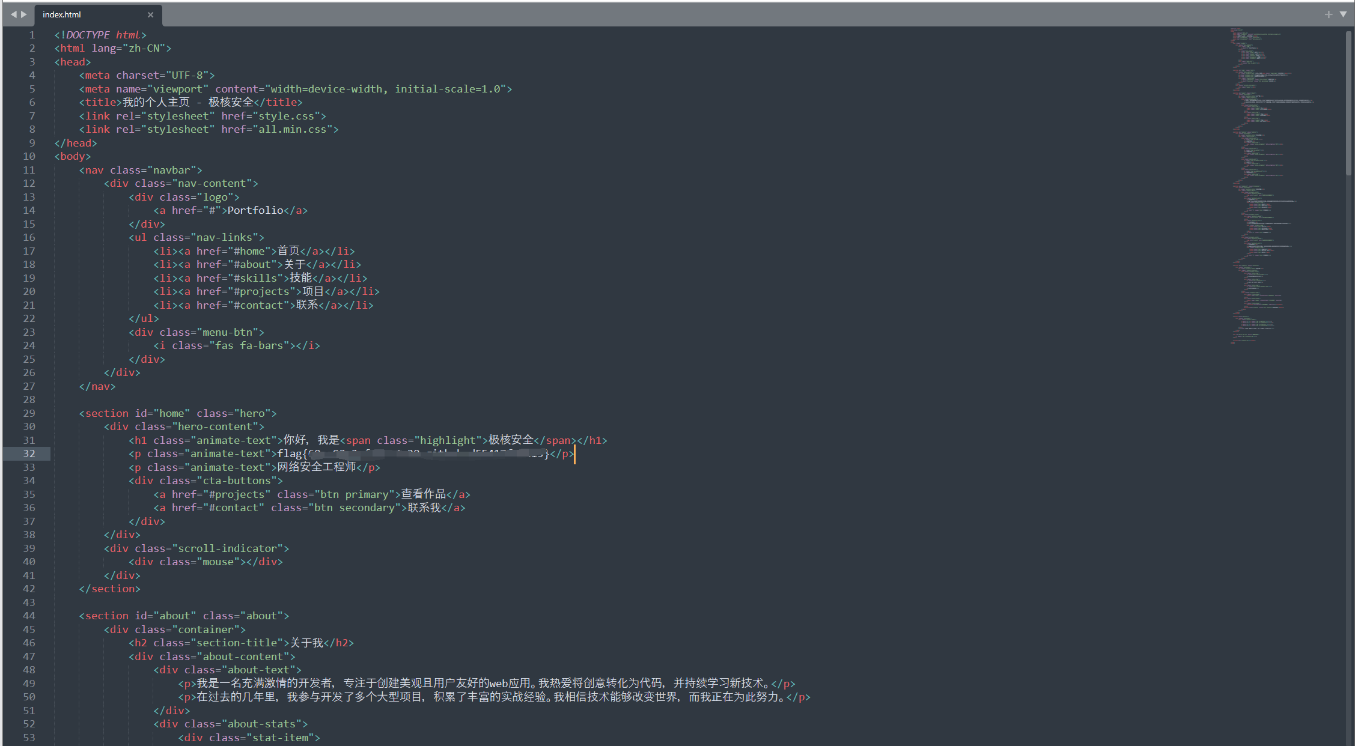Click the right tab-scroll arrow
Viewport: 1355px width, 746px height.
click(24, 14)
